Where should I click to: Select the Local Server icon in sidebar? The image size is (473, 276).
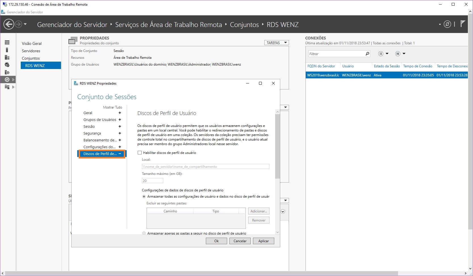click(x=7, y=50)
